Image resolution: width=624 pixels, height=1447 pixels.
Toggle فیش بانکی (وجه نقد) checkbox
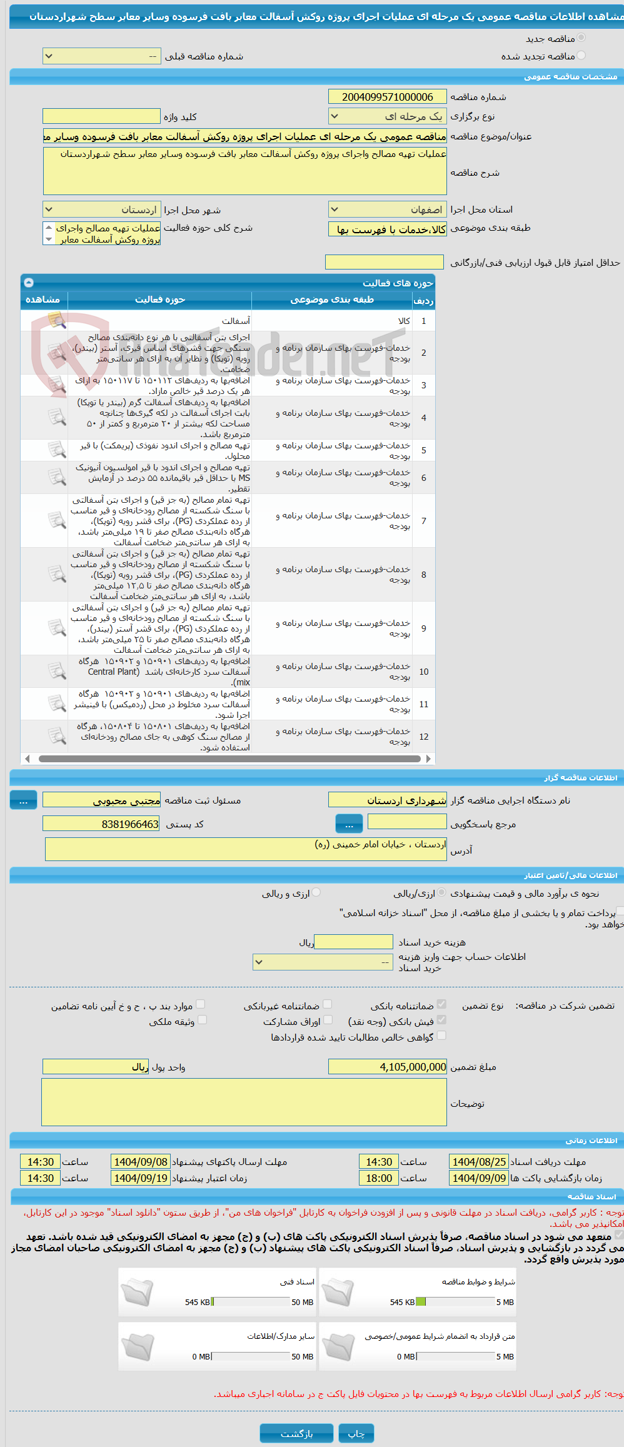(441, 1020)
